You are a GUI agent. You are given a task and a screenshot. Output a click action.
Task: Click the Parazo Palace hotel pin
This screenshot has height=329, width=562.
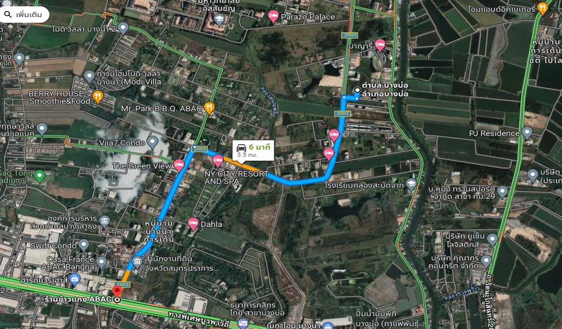pyautogui.click(x=273, y=16)
